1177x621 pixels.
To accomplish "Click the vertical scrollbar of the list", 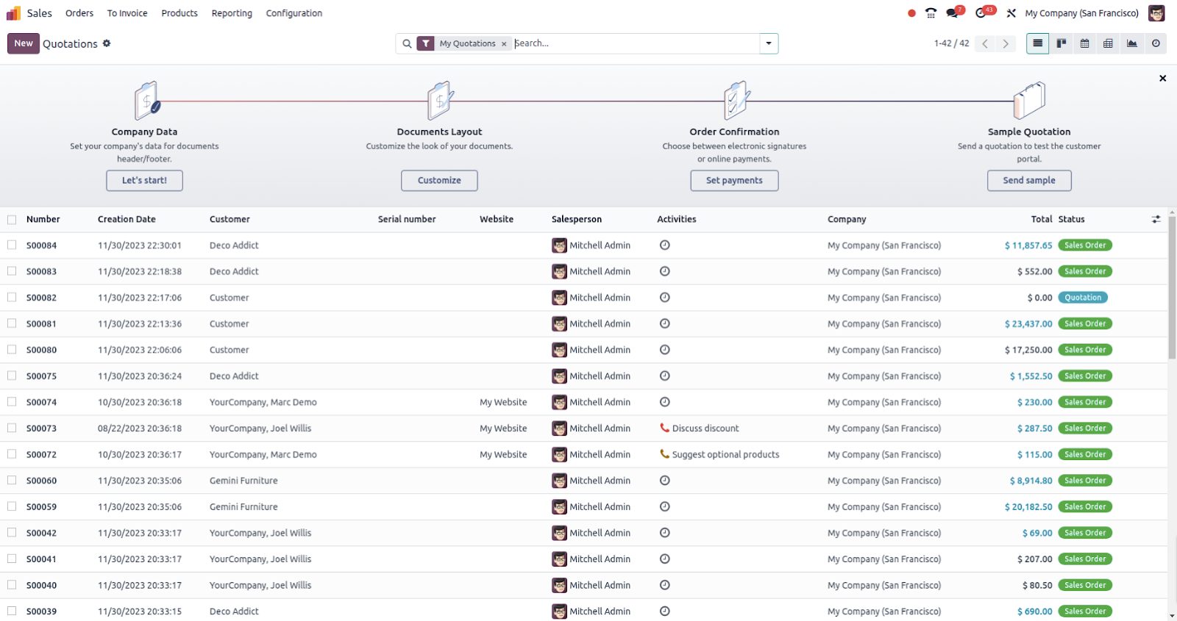I will [x=1172, y=294].
